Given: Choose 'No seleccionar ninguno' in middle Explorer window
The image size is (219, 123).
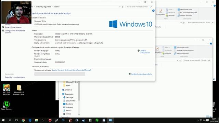Looking at the screenshot, I should click(x=184, y=51).
